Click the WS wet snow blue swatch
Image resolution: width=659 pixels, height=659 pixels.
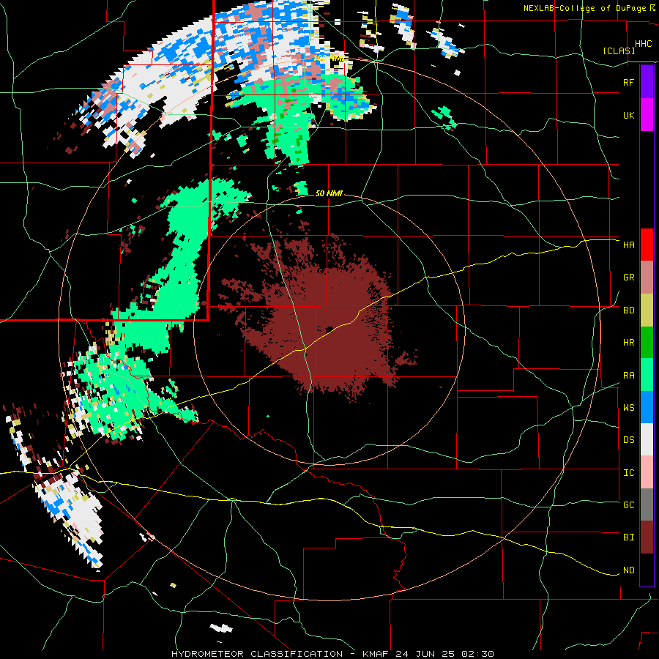pos(647,407)
